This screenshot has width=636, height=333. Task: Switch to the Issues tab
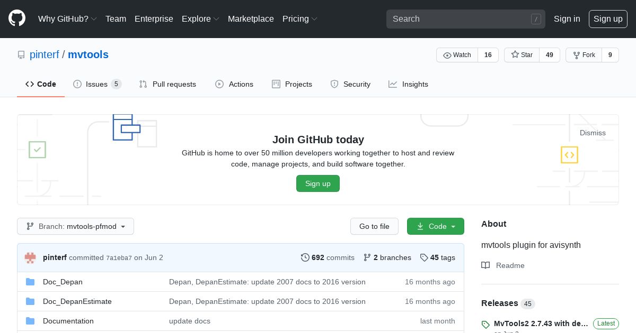click(x=98, y=84)
